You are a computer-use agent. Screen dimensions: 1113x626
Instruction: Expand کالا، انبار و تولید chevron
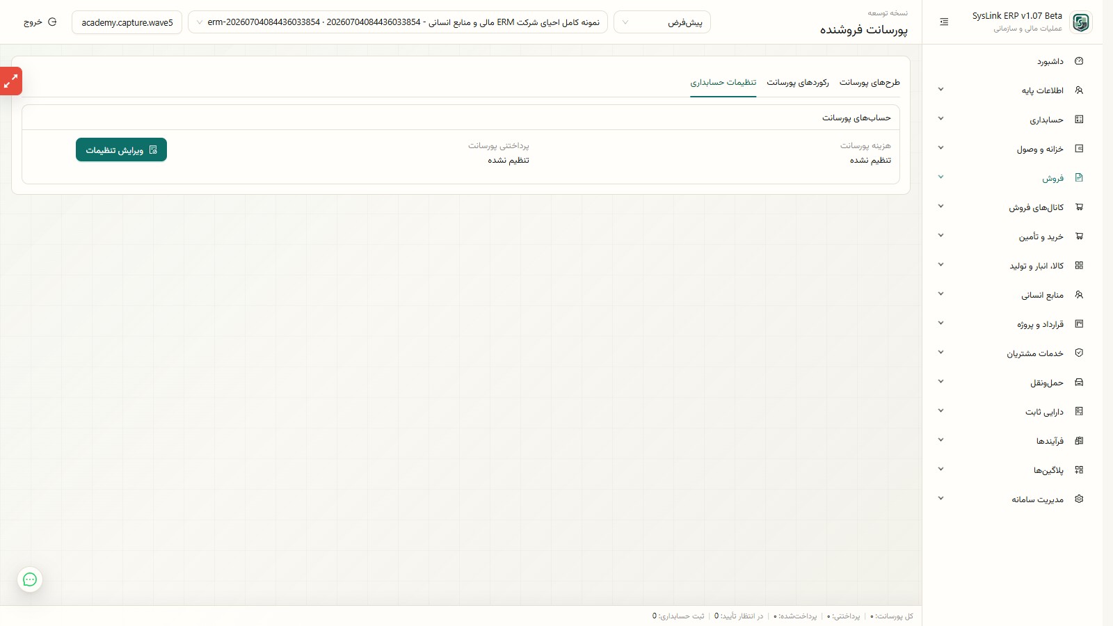pos(940,265)
